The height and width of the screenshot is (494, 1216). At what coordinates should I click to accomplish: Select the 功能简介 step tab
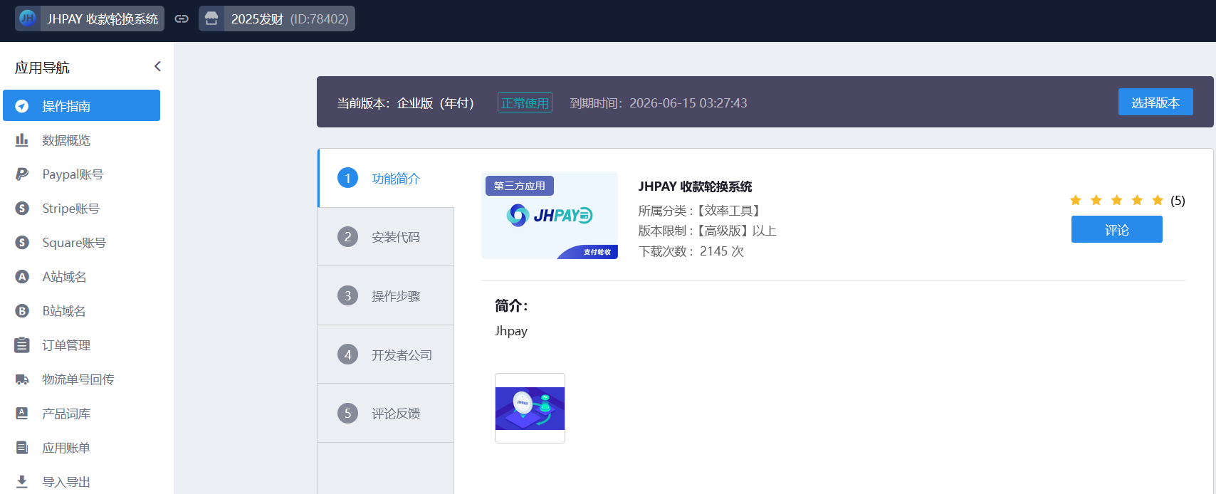(386, 178)
